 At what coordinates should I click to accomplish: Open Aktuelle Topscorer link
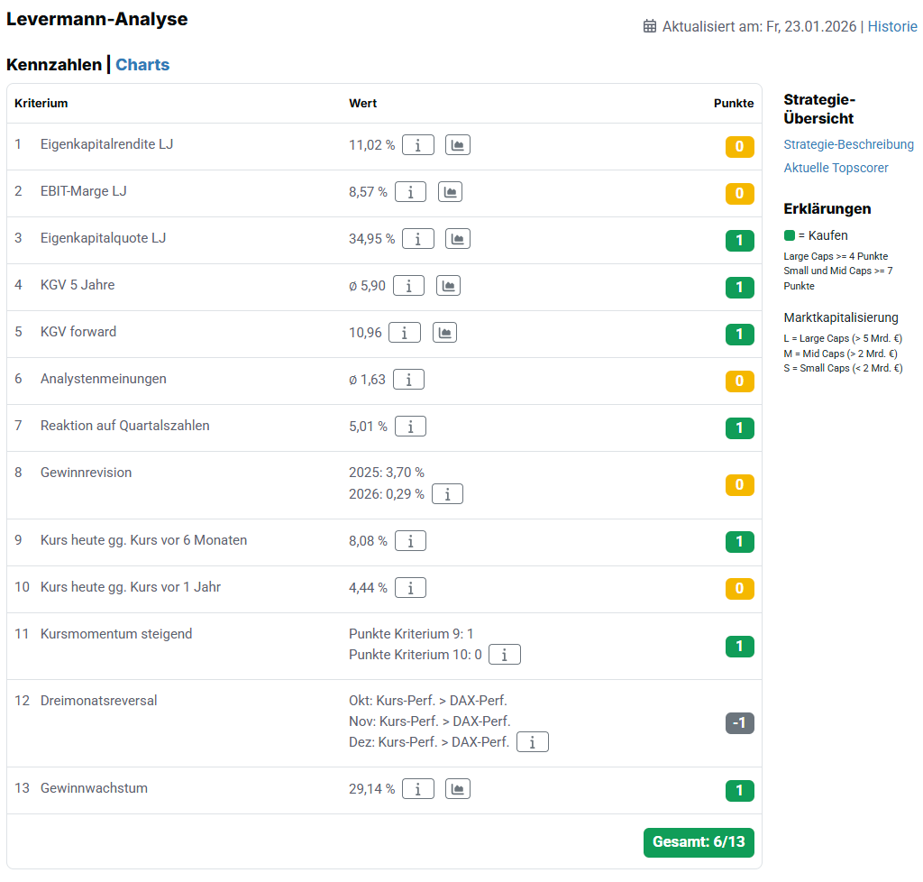(x=836, y=168)
